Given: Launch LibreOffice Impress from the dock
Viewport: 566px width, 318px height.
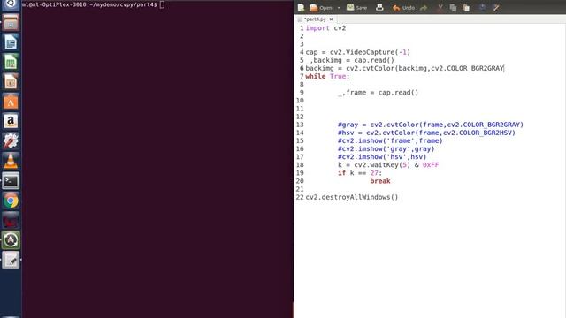Looking at the screenshot, I should (x=11, y=82).
